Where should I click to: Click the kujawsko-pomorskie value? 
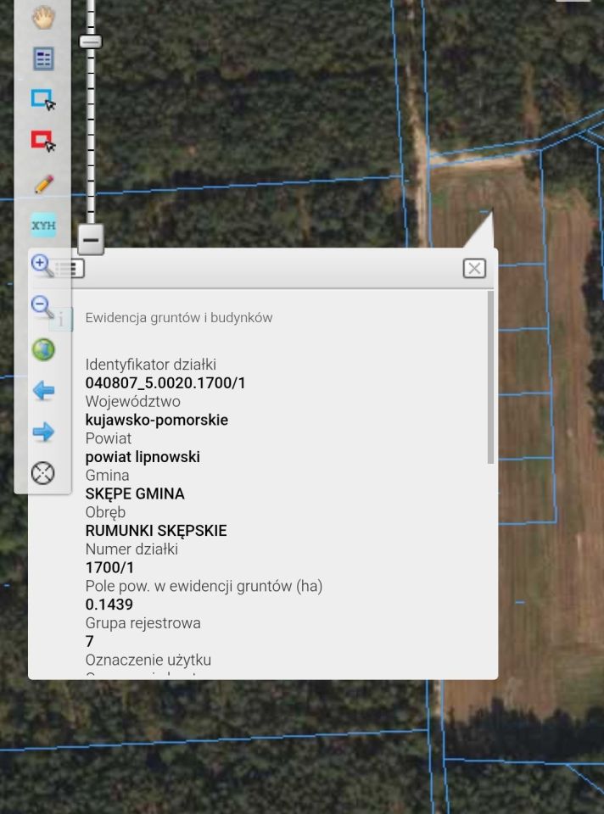tap(156, 420)
